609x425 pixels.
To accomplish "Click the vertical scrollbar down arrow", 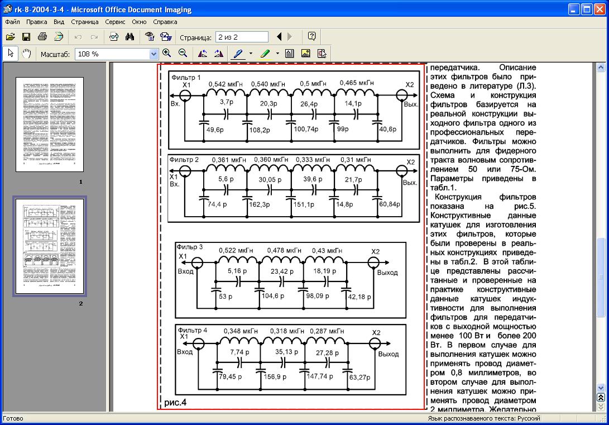I will [601, 388].
